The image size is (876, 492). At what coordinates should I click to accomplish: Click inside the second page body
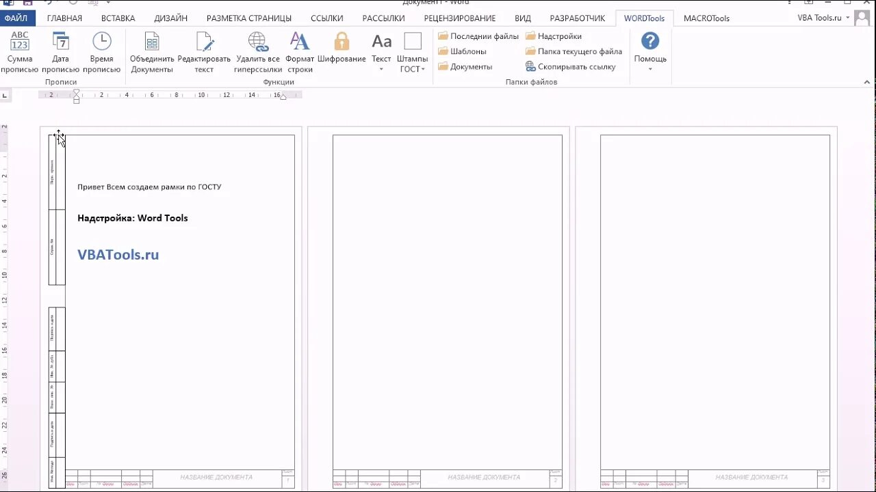pyautogui.click(x=448, y=301)
